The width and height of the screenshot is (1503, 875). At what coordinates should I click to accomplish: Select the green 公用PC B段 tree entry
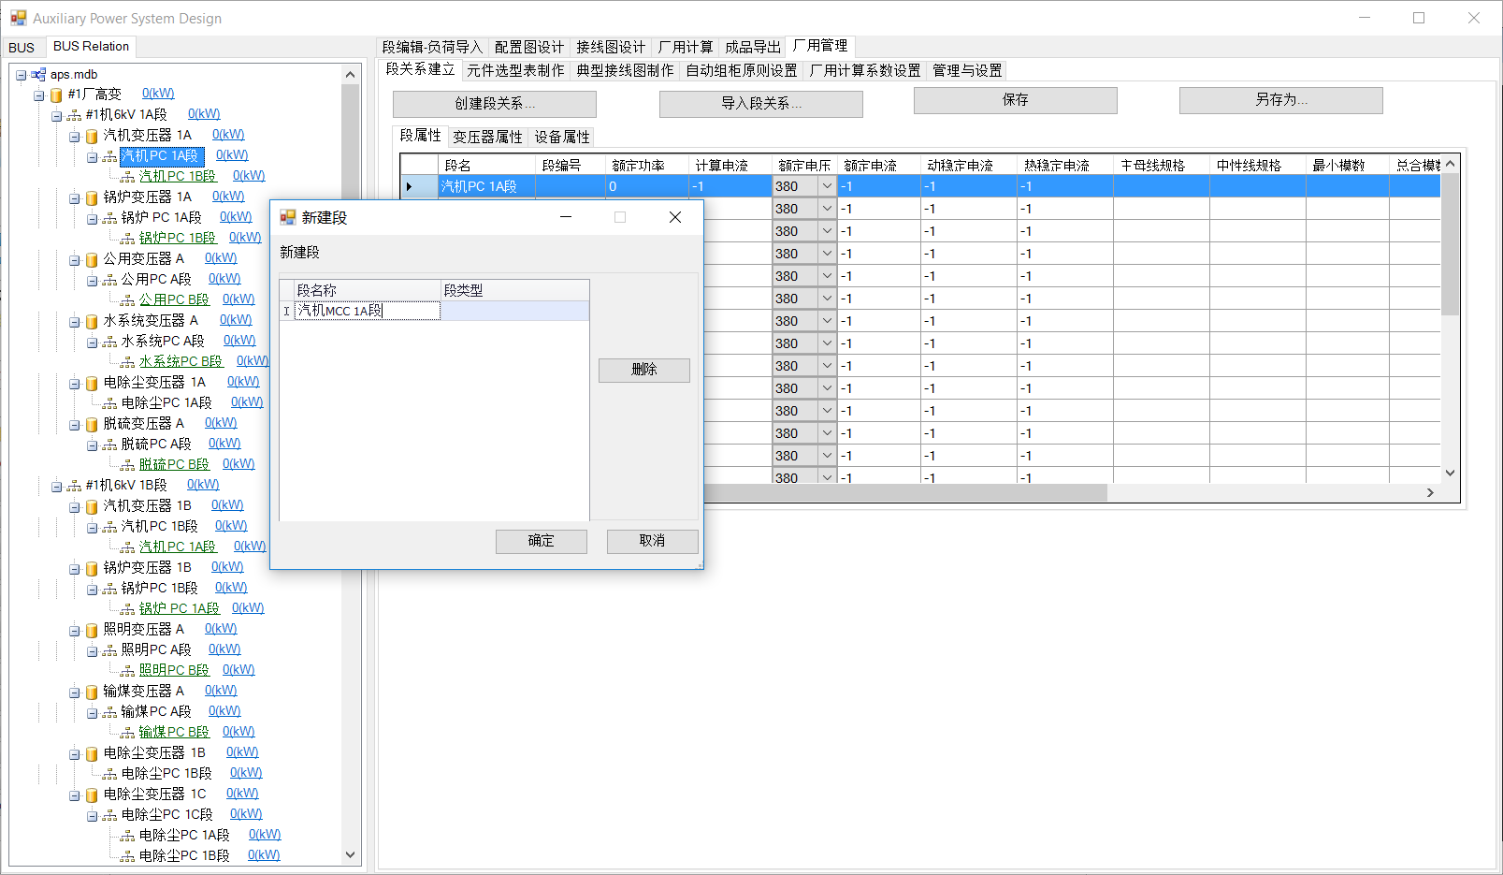coord(174,299)
